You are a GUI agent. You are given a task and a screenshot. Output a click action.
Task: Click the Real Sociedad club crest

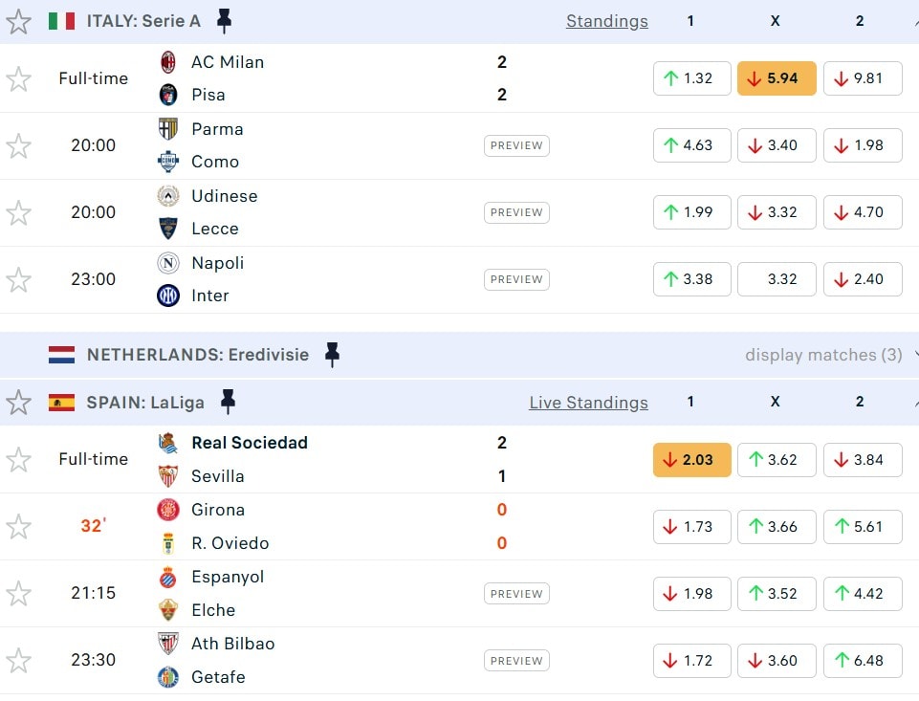(x=168, y=443)
